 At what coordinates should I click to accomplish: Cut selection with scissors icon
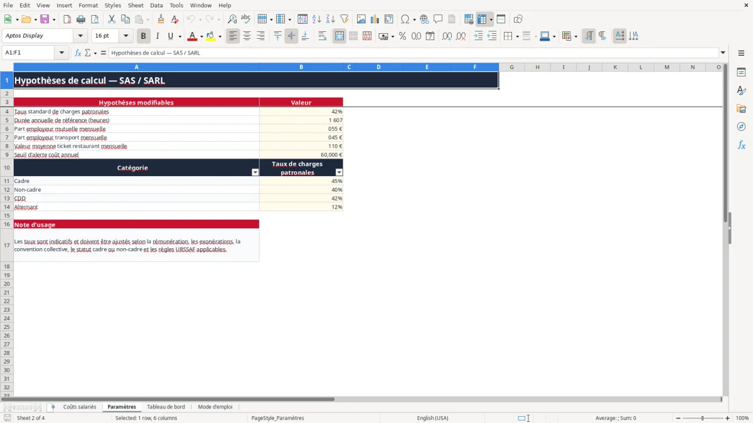pyautogui.click(x=112, y=19)
